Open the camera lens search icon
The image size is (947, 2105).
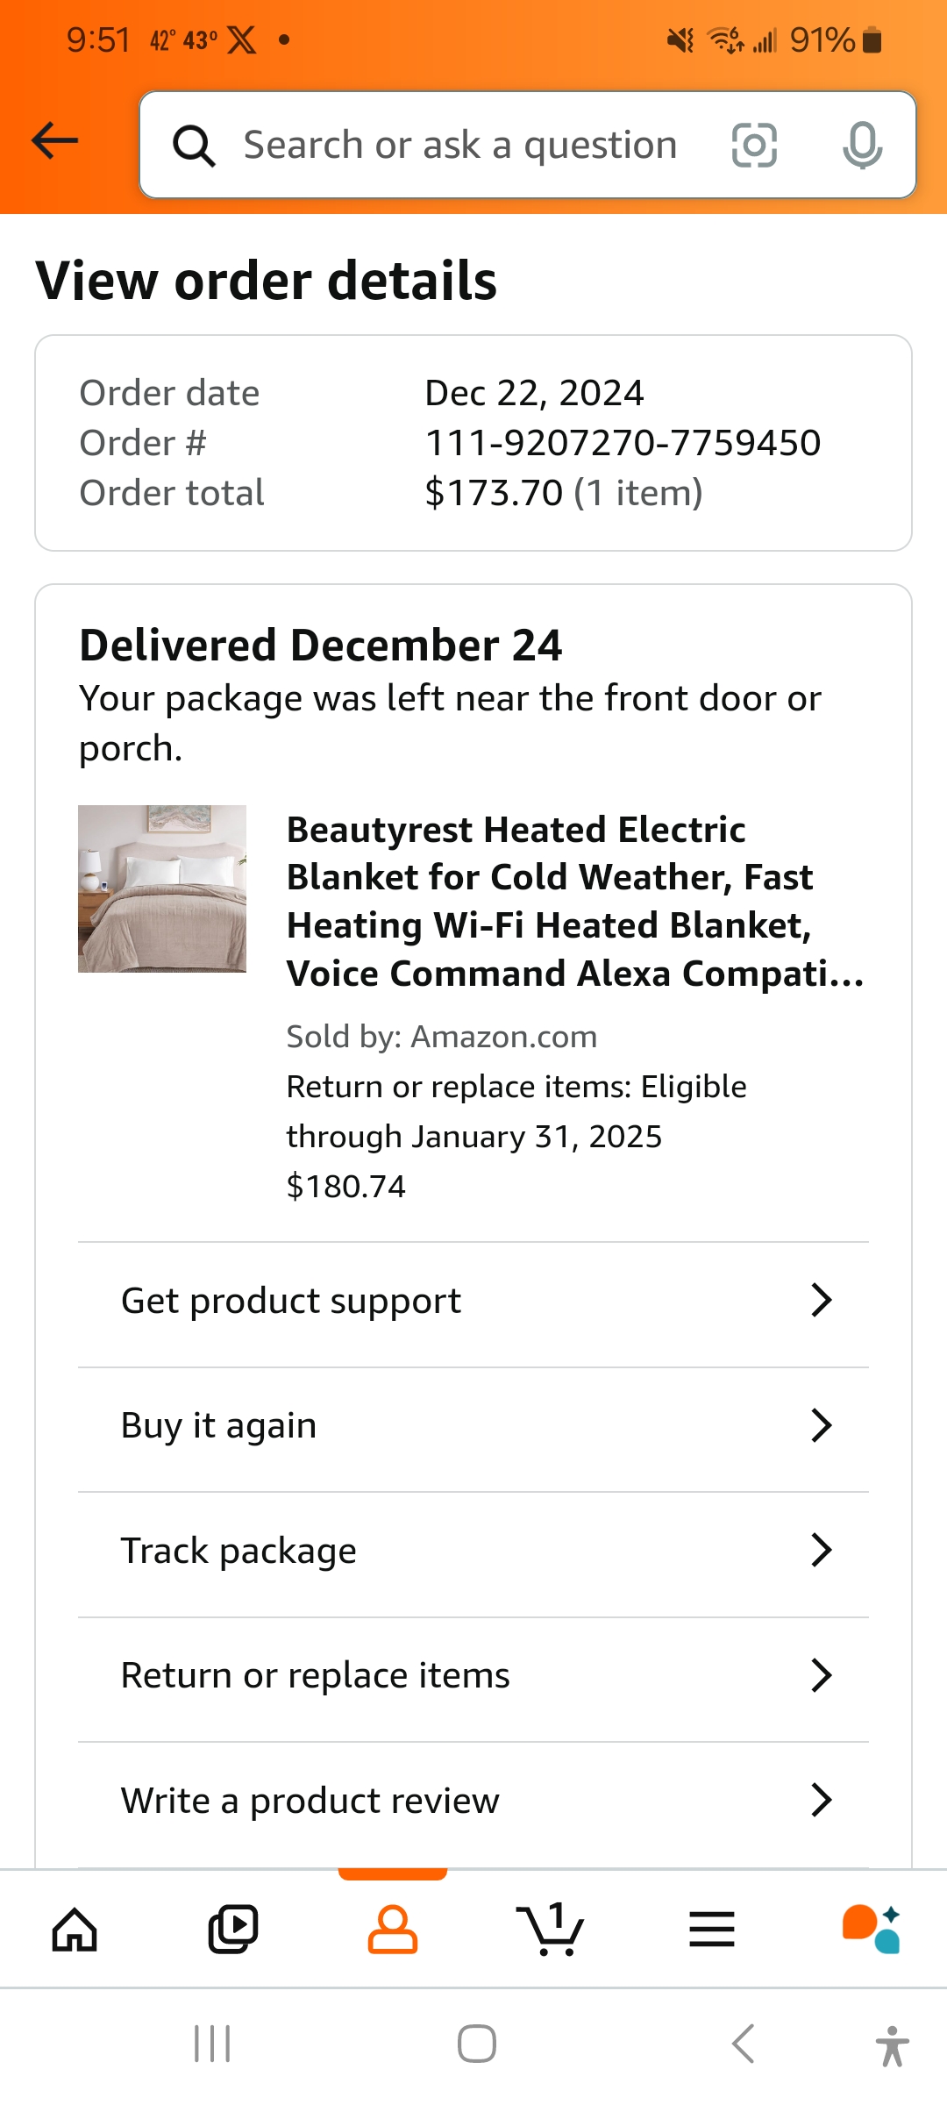click(754, 145)
